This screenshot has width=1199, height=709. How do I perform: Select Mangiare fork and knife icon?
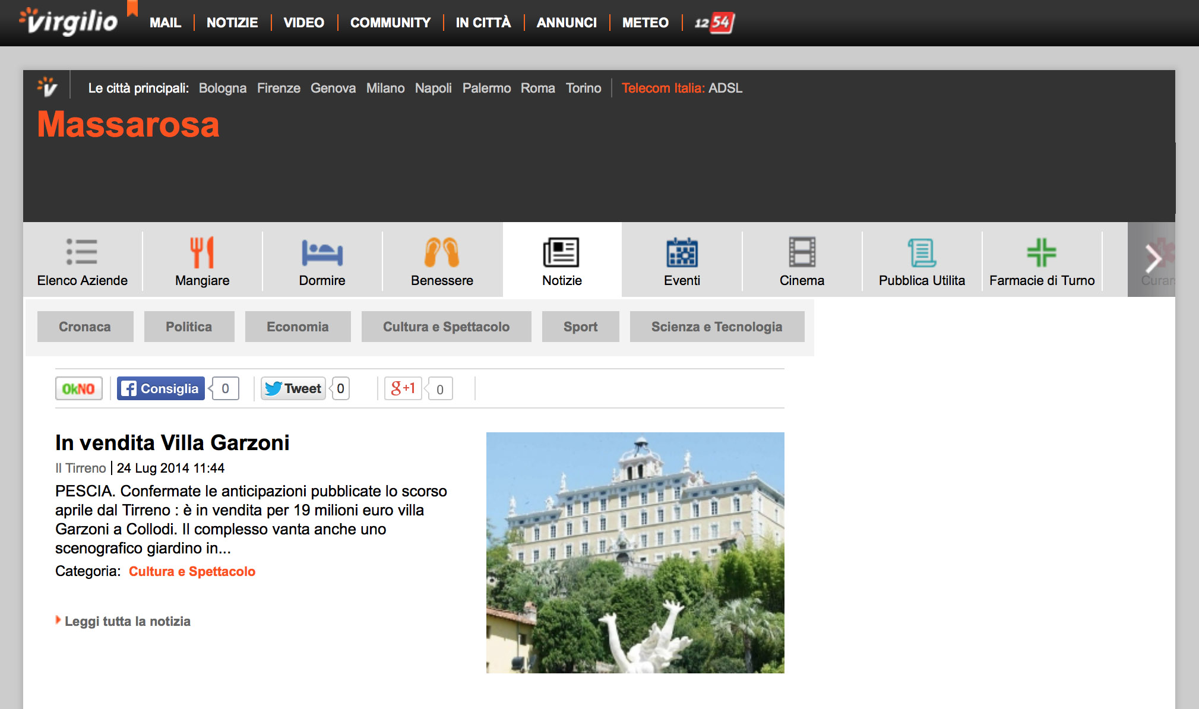(x=202, y=252)
